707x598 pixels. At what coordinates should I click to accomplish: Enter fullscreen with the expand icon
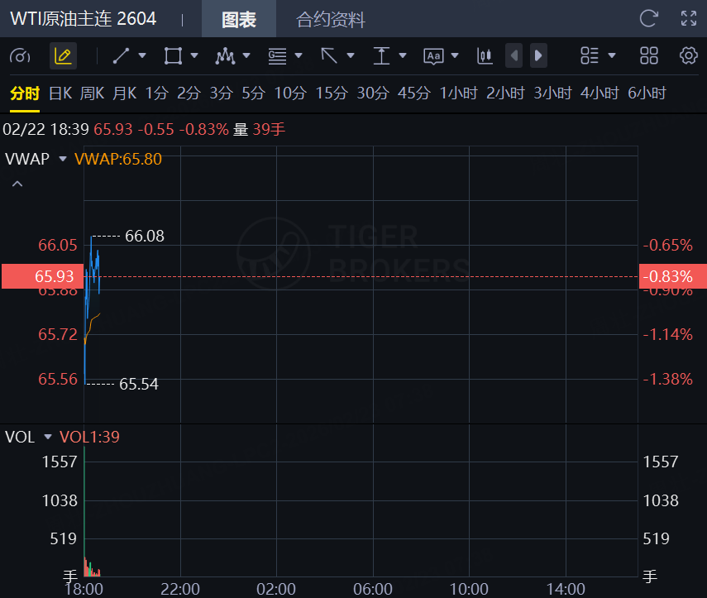(689, 18)
